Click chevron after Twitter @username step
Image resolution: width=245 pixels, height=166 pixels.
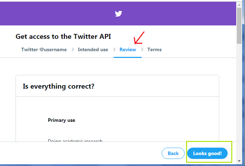pyautogui.click(x=73, y=50)
